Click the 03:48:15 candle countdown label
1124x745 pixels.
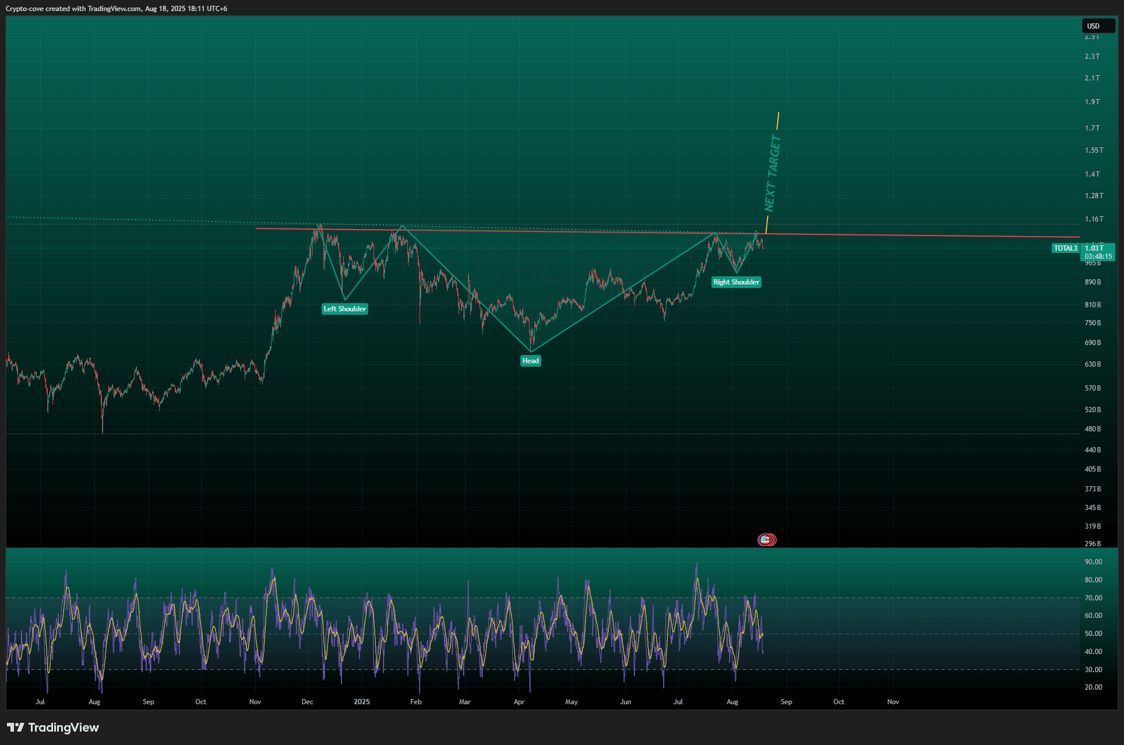coord(1098,256)
